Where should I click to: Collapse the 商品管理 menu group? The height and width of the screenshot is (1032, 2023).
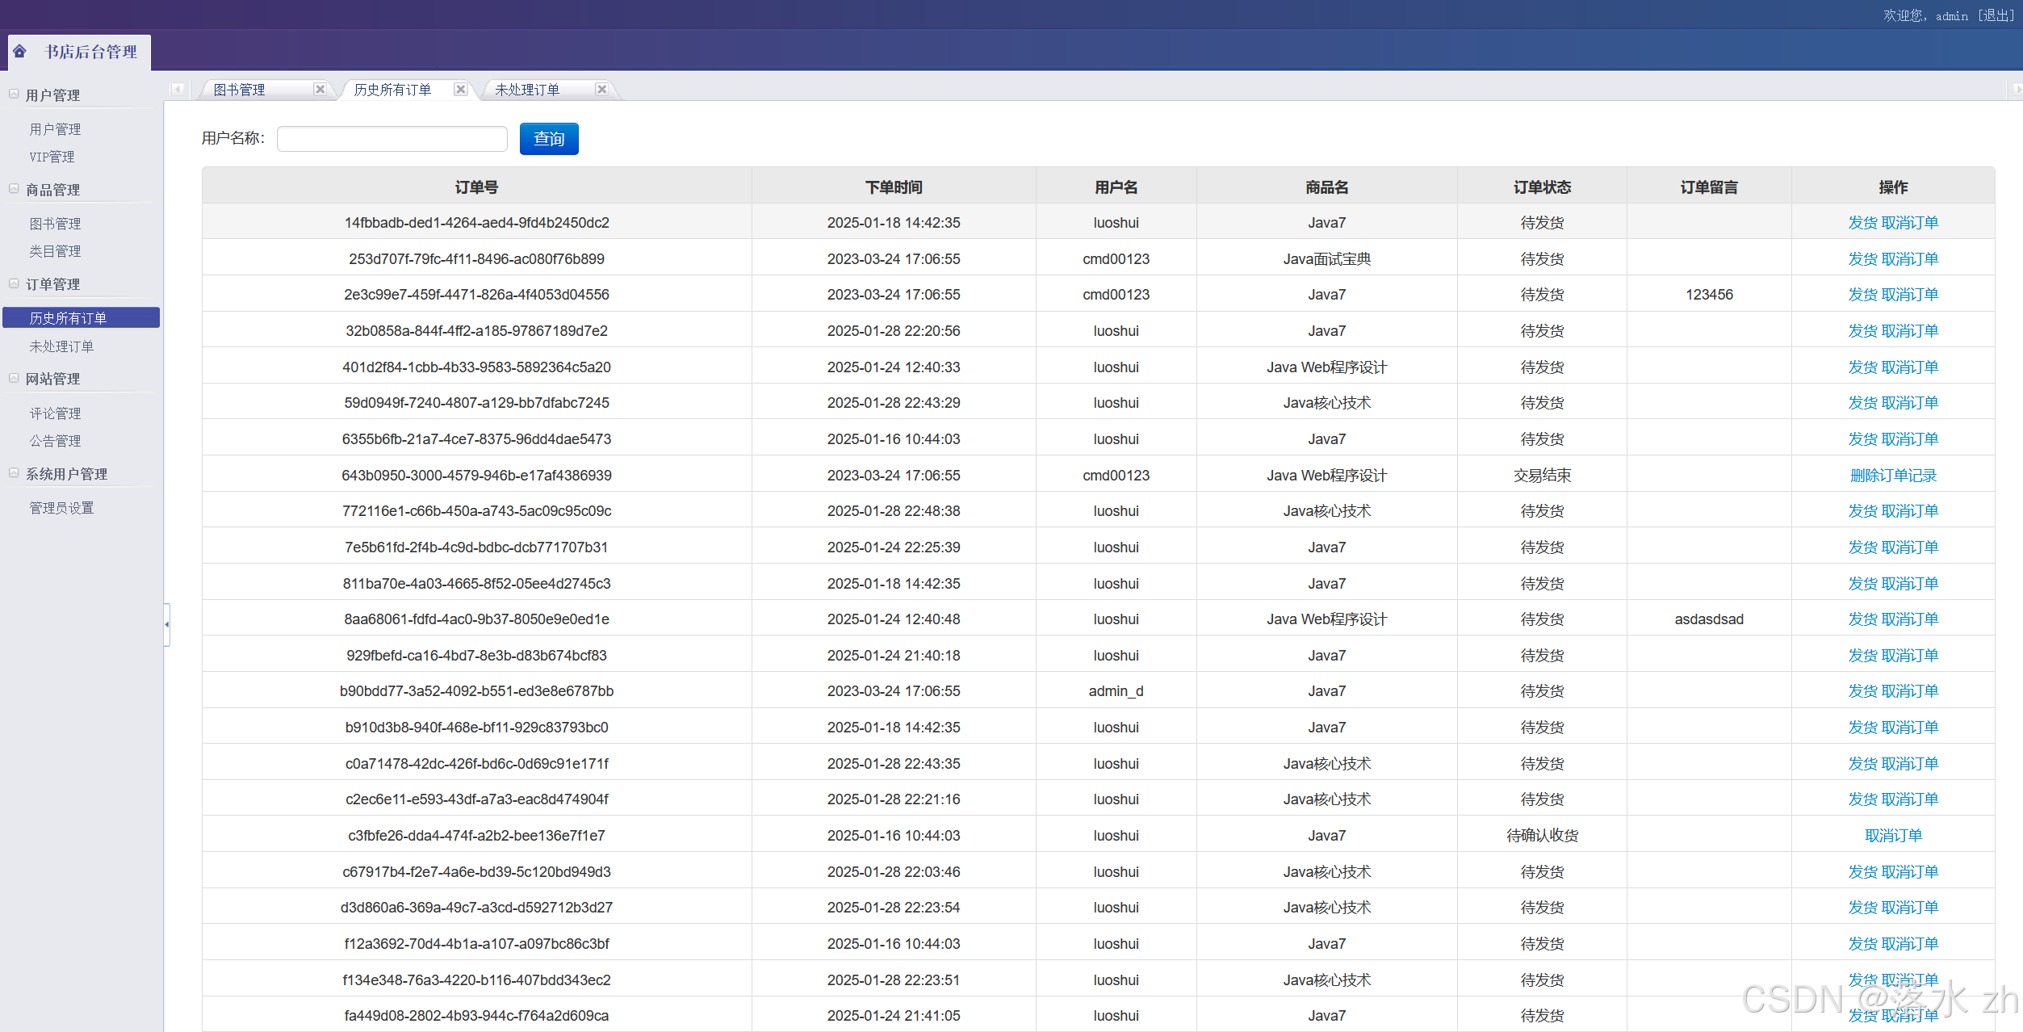(x=14, y=189)
